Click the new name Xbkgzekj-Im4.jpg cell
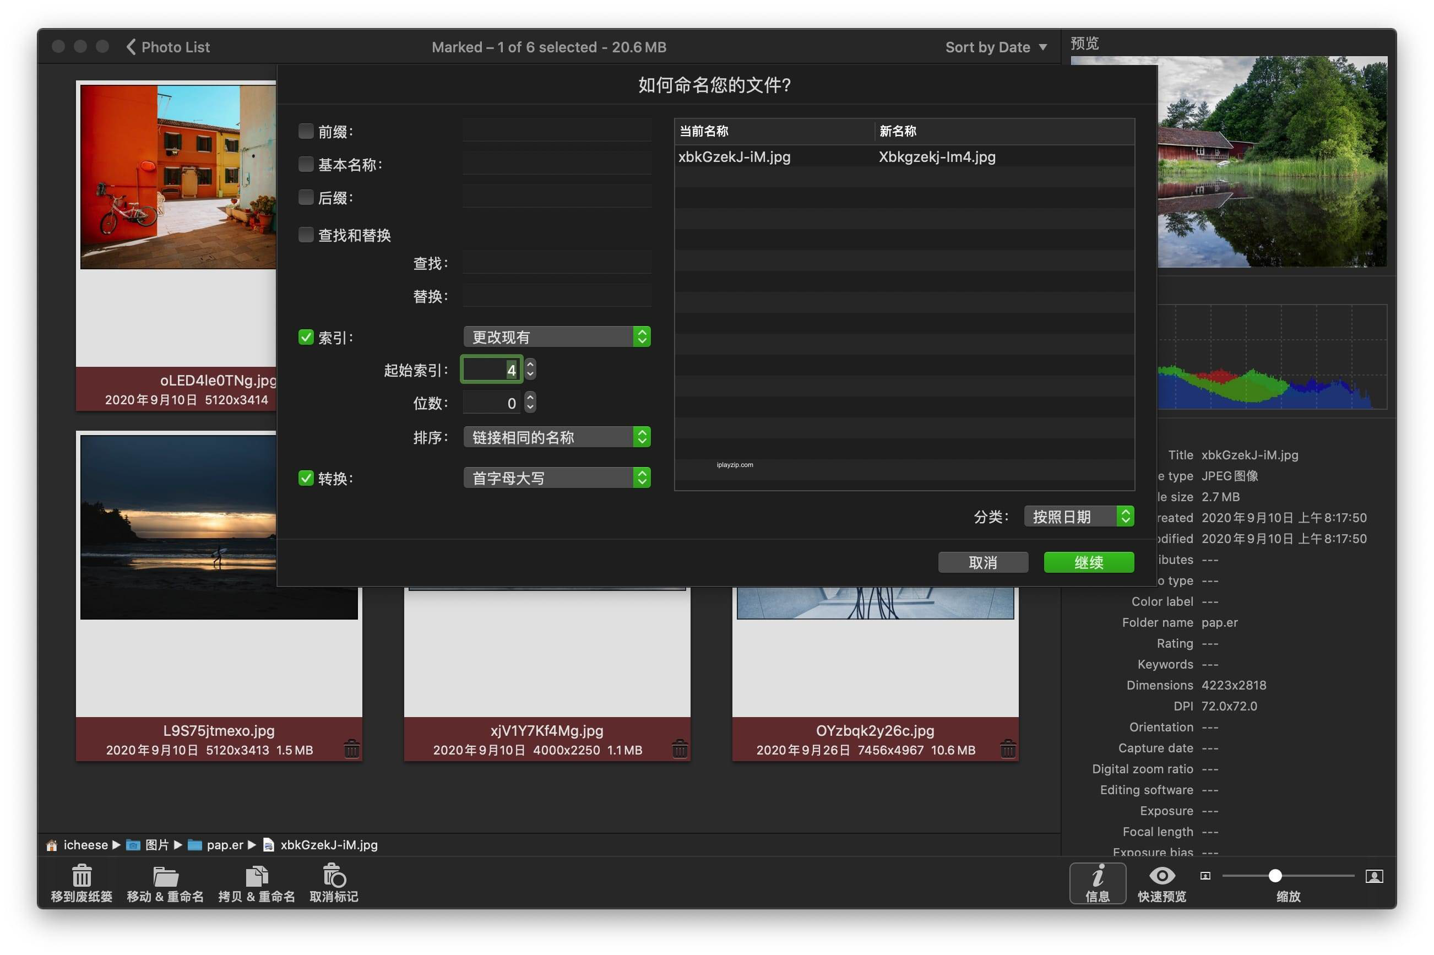This screenshot has width=1434, height=955. [937, 156]
